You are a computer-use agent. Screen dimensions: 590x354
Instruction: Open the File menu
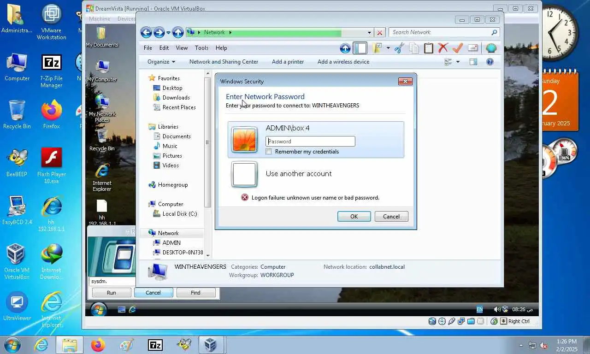pyautogui.click(x=148, y=48)
